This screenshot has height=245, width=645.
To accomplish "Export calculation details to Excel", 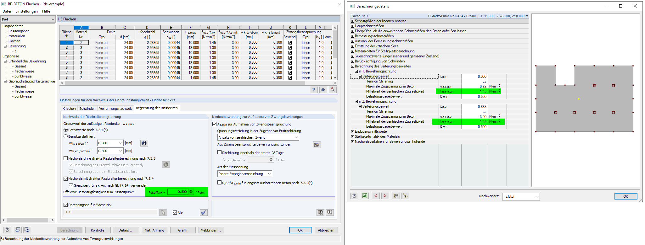I will tap(365, 196).
